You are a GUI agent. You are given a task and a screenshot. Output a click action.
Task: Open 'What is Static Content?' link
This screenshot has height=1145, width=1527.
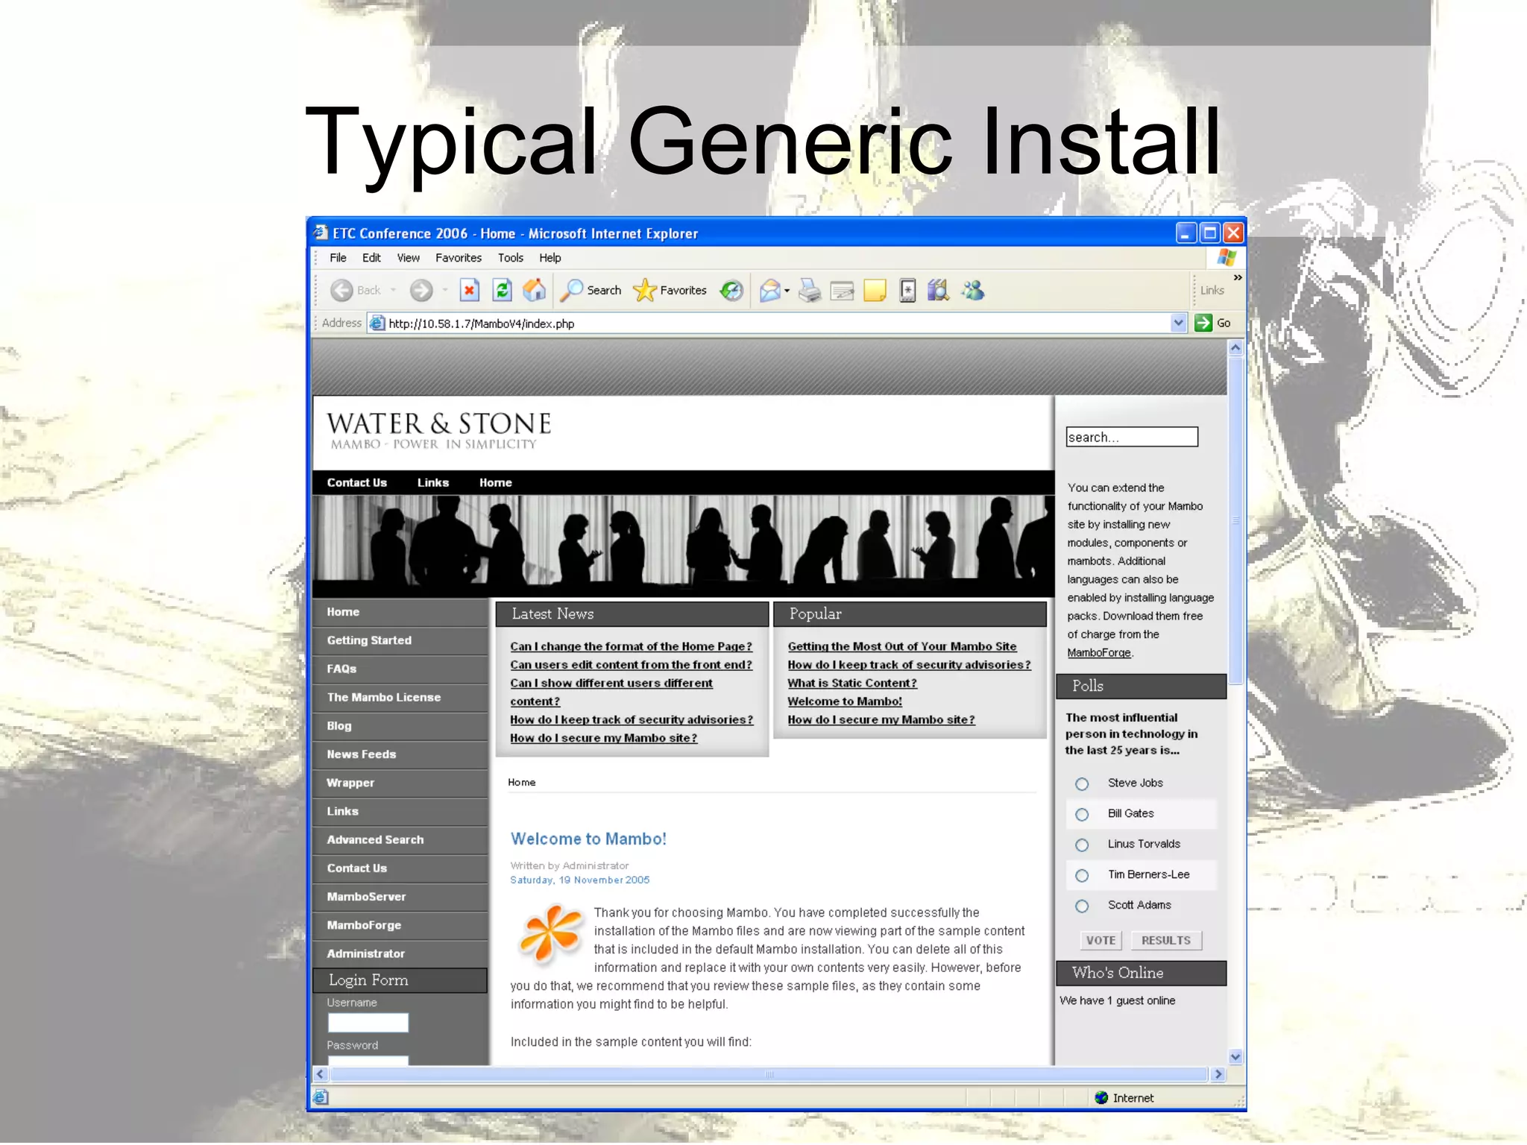point(852,683)
